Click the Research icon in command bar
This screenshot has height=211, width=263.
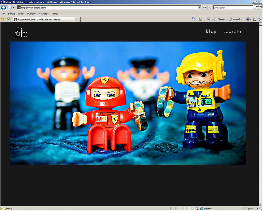(x=254, y=19)
